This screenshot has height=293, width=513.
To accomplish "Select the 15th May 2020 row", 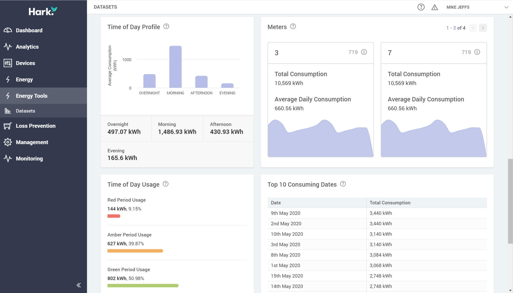I will (377, 276).
